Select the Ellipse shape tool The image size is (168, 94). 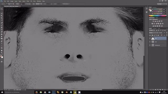pos(2,48)
